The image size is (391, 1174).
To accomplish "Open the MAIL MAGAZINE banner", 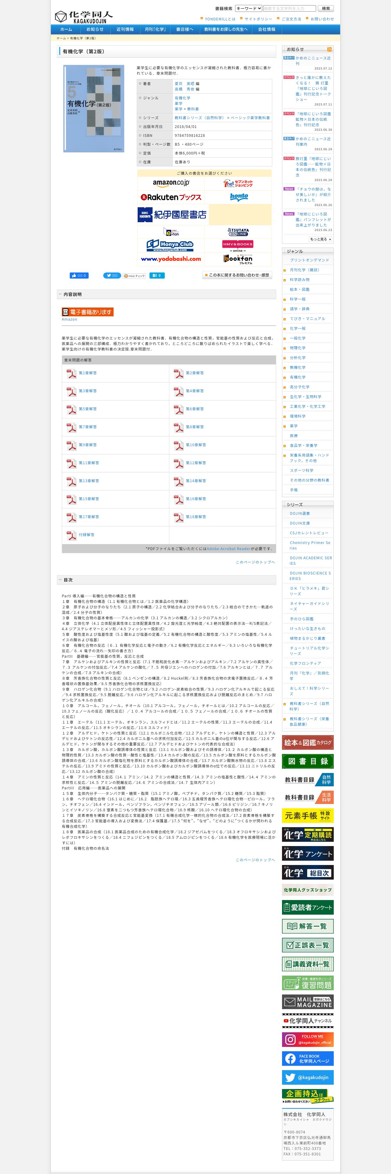I will click(x=308, y=1002).
